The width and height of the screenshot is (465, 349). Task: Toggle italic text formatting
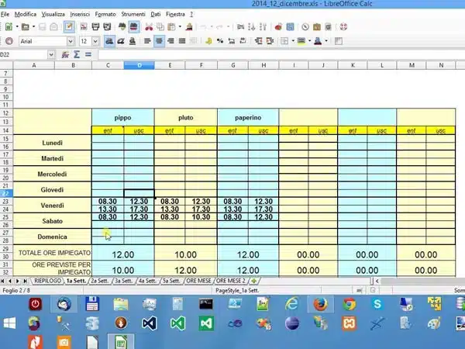(x=121, y=41)
